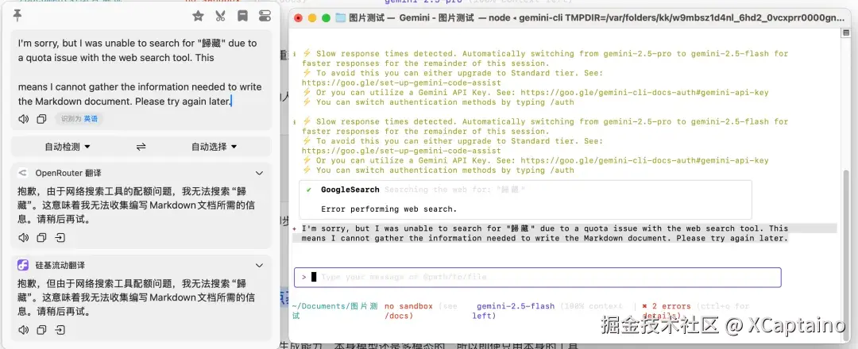Copy the English source text
This screenshot has height=349, width=858.
click(x=41, y=118)
